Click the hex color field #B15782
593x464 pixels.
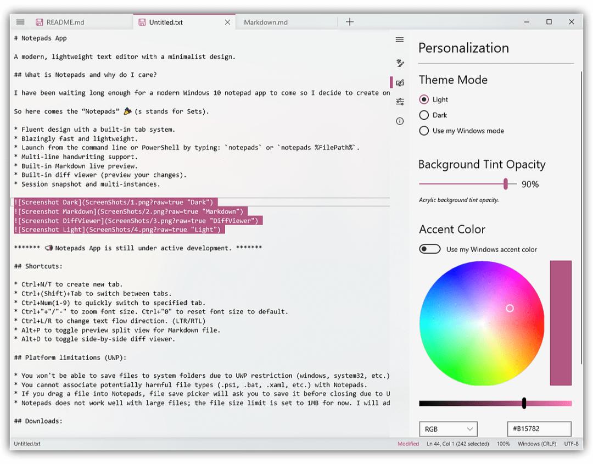point(539,429)
